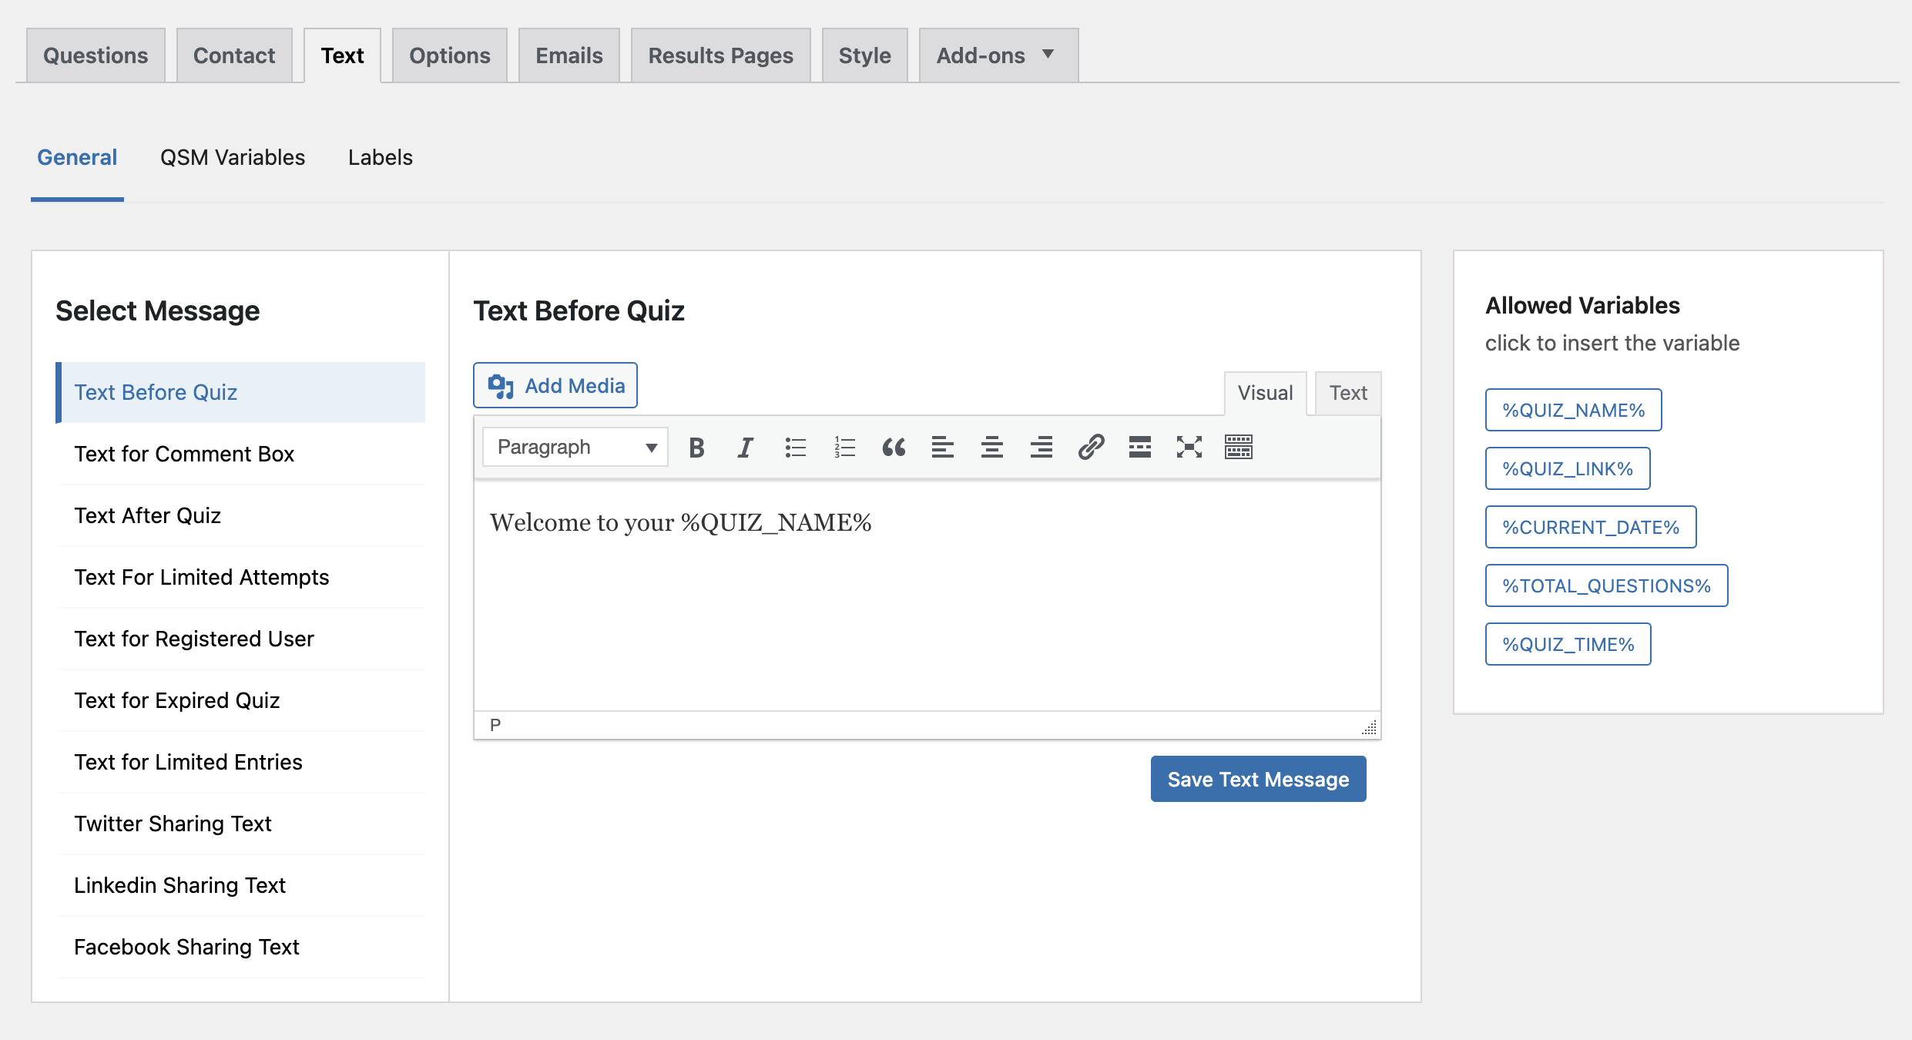Insert %TOTAL_QUESTIONS% variable

[1606, 585]
